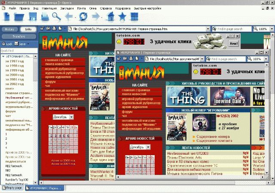Open Декабрь month dropdown in front window
Screen dimensions: 275x193
pos(148,147)
